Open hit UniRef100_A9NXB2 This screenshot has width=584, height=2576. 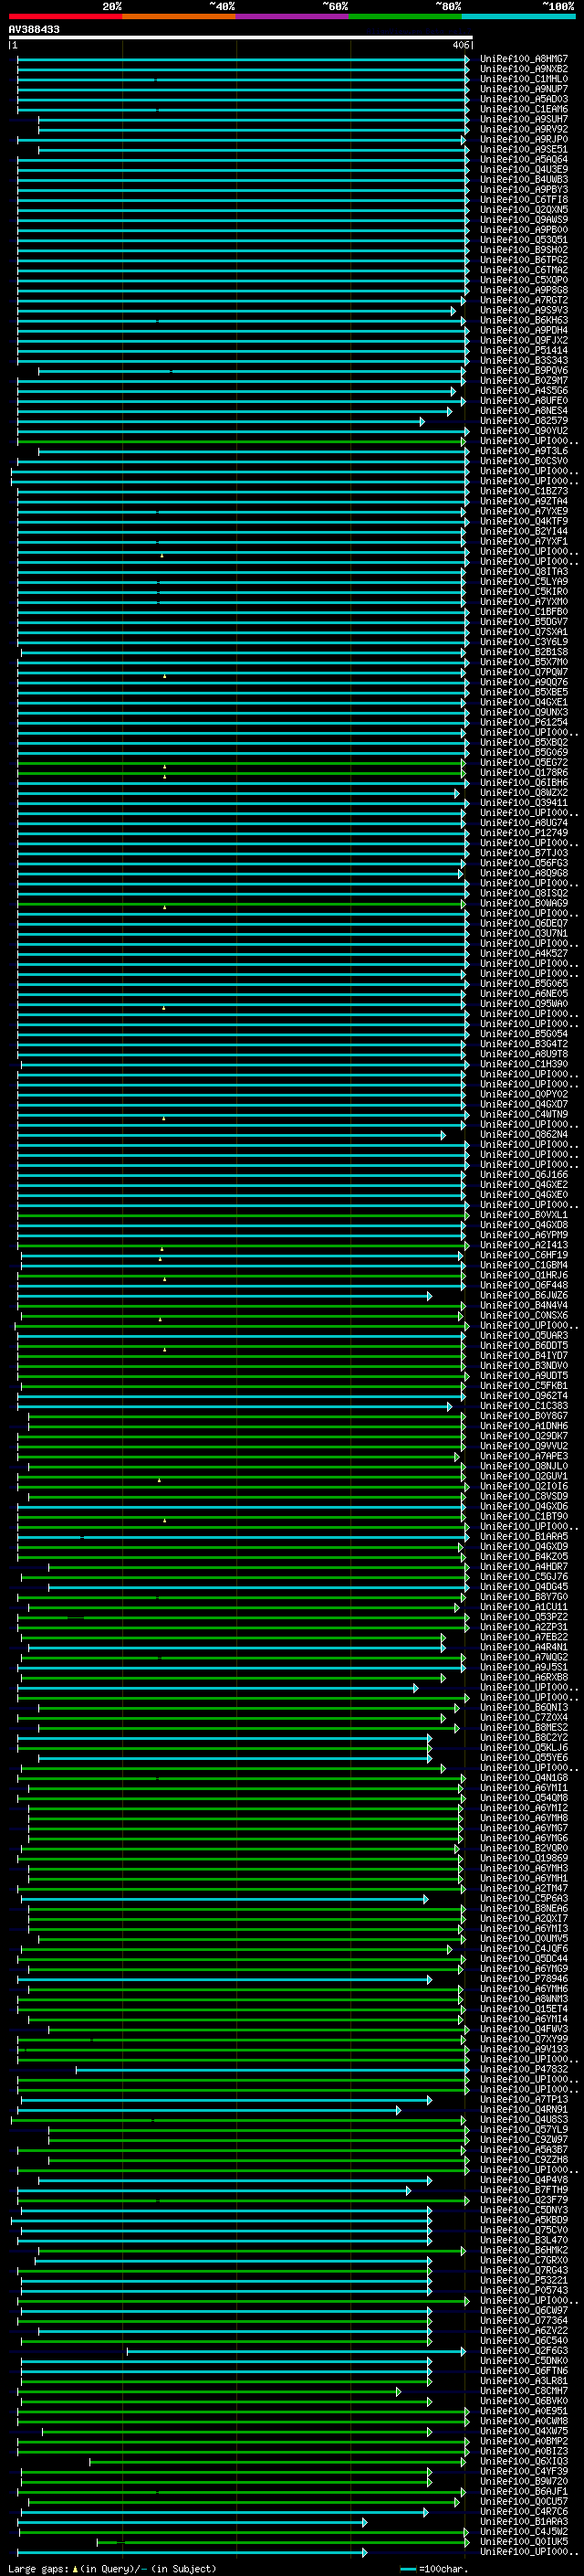point(524,69)
